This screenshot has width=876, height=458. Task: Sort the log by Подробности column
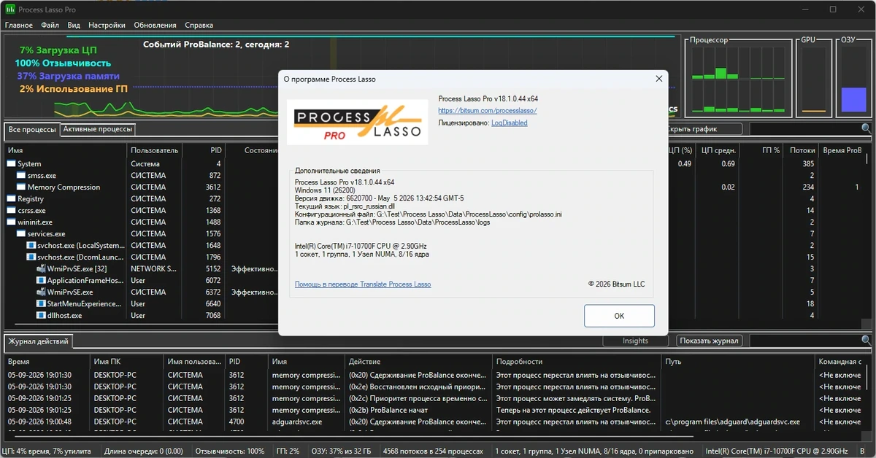[577, 361]
